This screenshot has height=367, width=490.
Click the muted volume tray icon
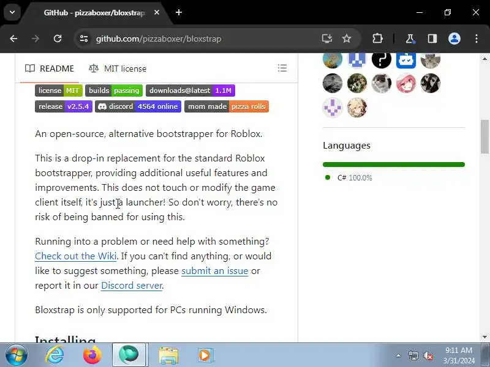click(x=428, y=355)
